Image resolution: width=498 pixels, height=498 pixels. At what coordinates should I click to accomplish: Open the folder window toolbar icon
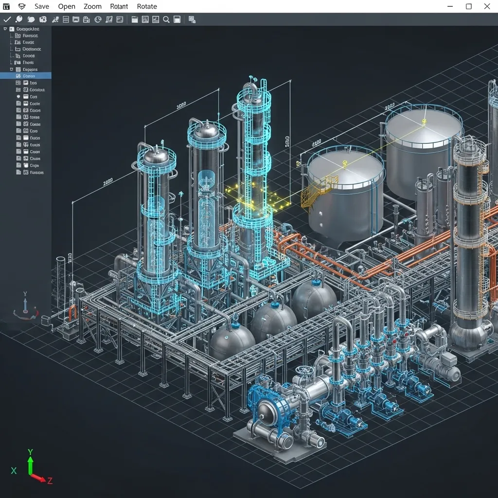135,19
